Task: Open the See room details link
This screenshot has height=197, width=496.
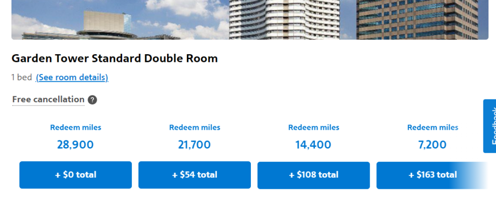Action: (x=72, y=77)
